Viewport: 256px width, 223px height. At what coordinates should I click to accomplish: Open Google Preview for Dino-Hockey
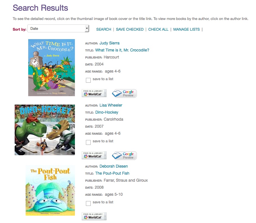[124, 156]
